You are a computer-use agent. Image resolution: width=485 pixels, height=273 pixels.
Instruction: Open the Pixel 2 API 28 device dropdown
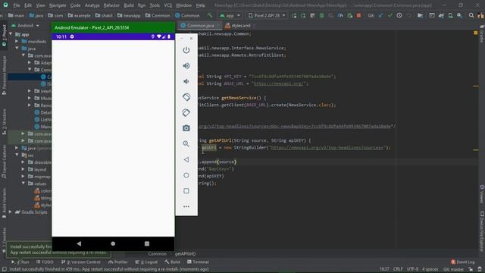(267, 15)
